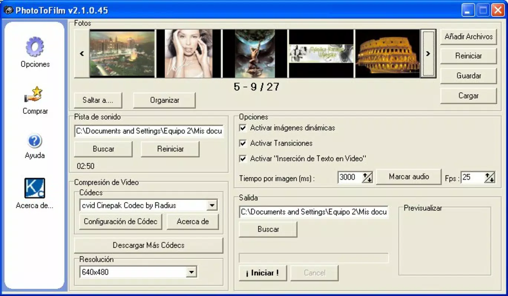Minimize the PhotoToFilm window
The width and height of the screenshot is (508, 296).
point(468,10)
